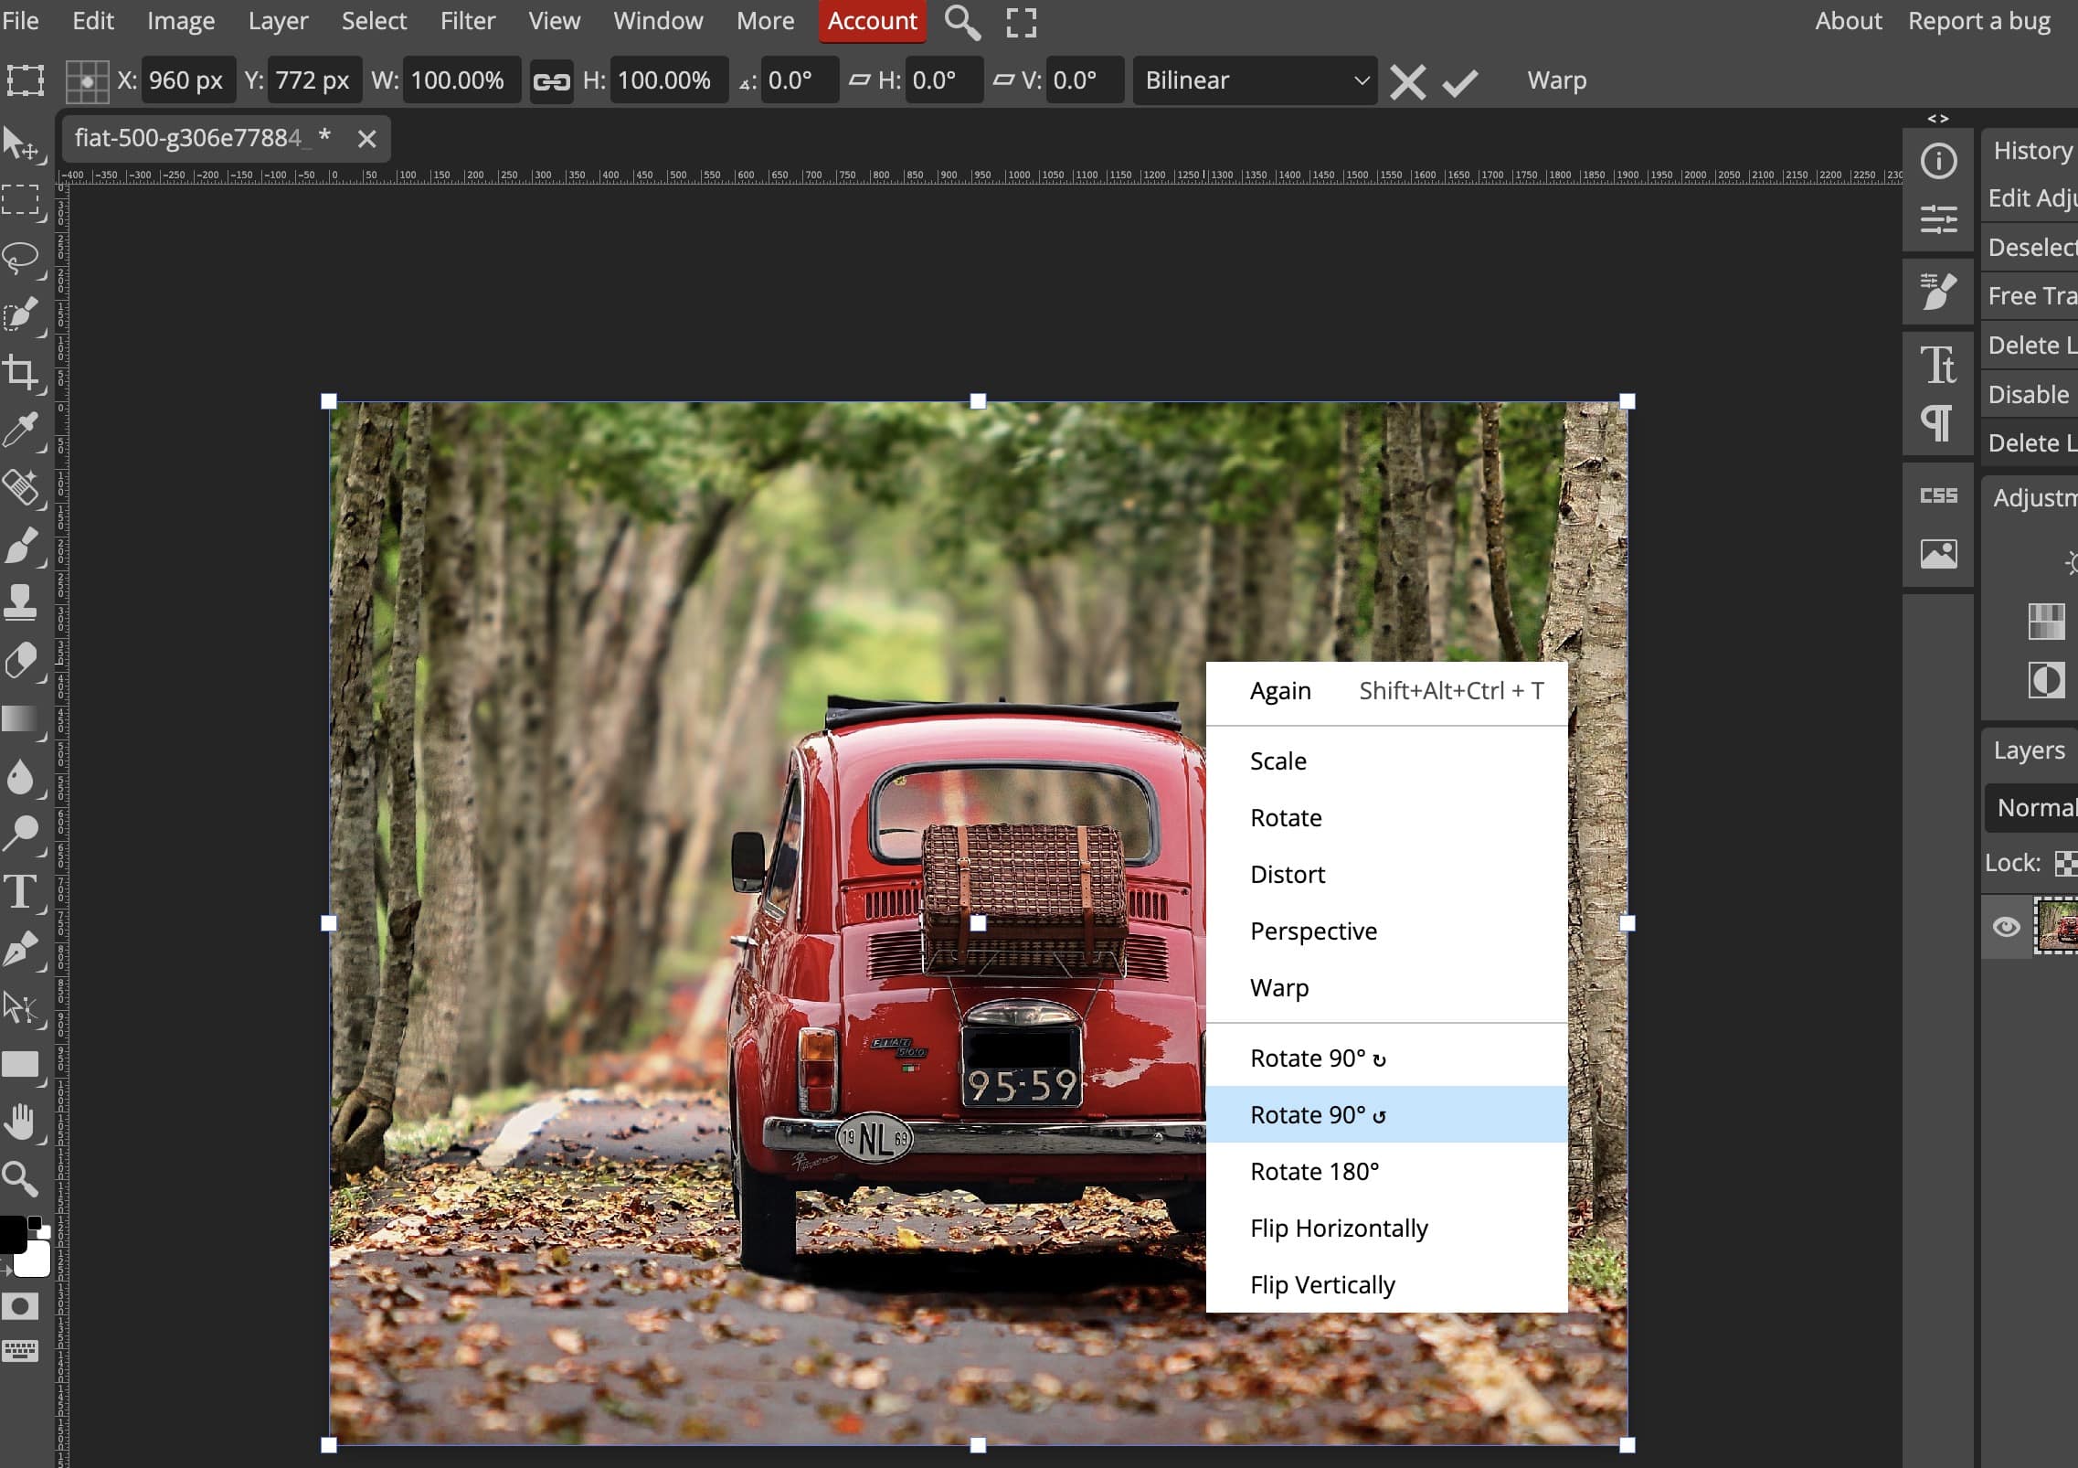Toggle transparency lock on the layer

[x=2067, y=863]
